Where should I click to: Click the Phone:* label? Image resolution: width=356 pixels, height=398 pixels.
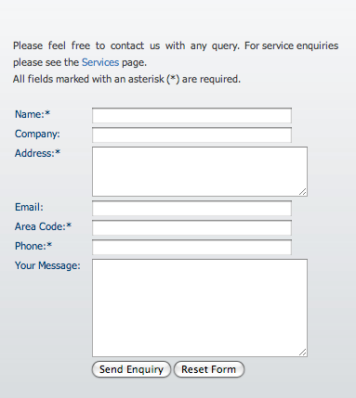coord(33,246)
